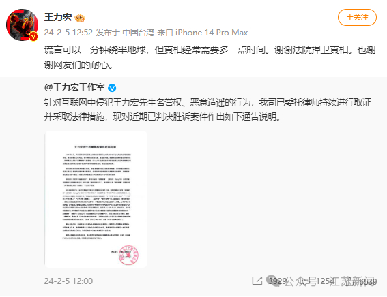Enlarge the statement document thumbnail
This screenshot has height=297, width=387.
tap(96, 199)
